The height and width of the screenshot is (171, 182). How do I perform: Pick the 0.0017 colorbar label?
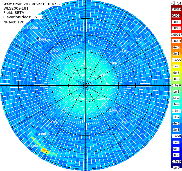point(176,9)
